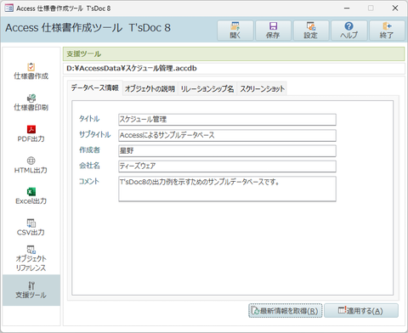Click into the コメント text area
This screenshot has height=333, width=408.
click(227, 189)
